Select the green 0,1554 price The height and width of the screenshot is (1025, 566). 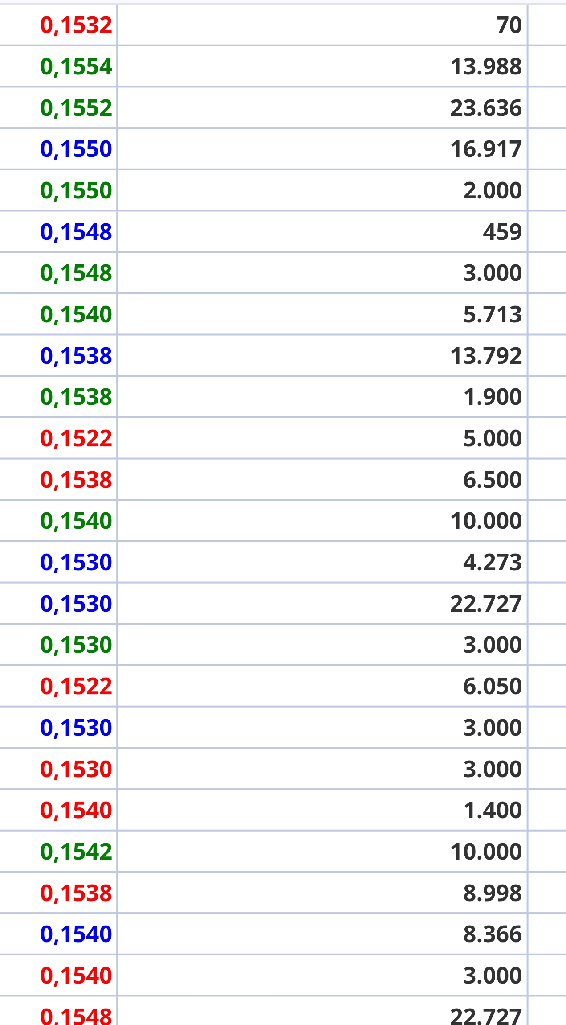pyautogui.click(x=76, y=66)
